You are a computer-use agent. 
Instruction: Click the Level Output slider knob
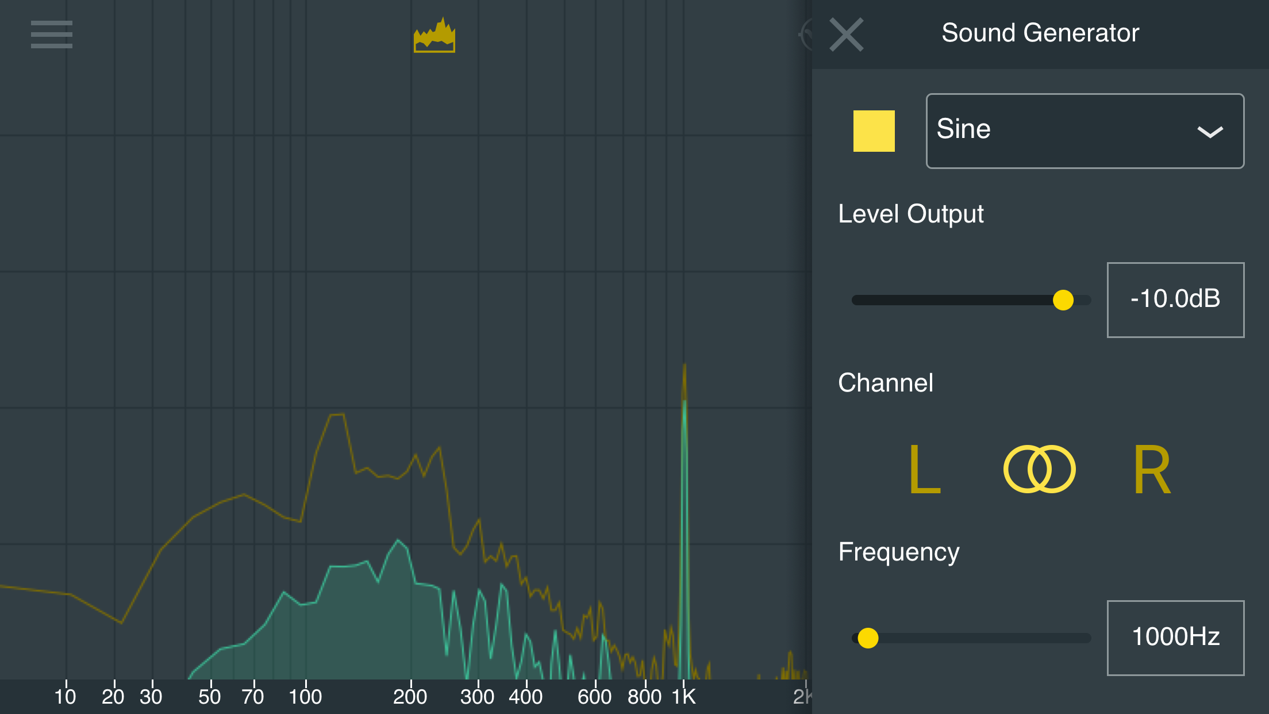[x=1063, y=300]
